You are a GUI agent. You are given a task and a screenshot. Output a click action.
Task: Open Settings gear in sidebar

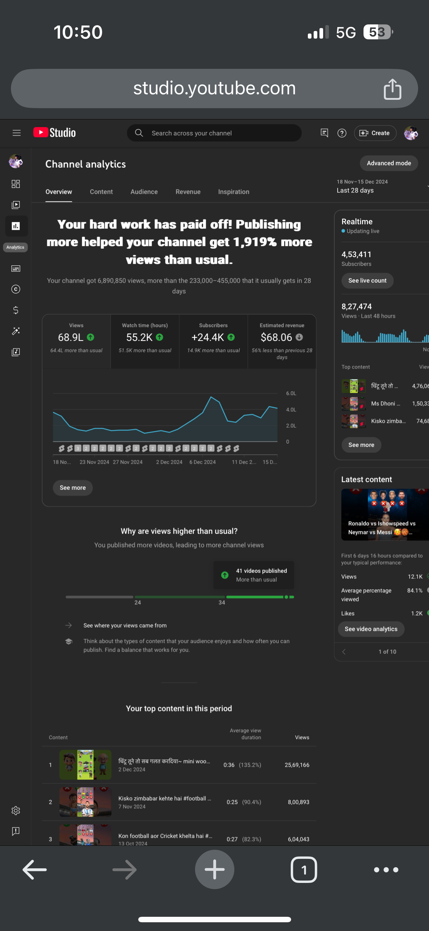(x=16, y=810)
